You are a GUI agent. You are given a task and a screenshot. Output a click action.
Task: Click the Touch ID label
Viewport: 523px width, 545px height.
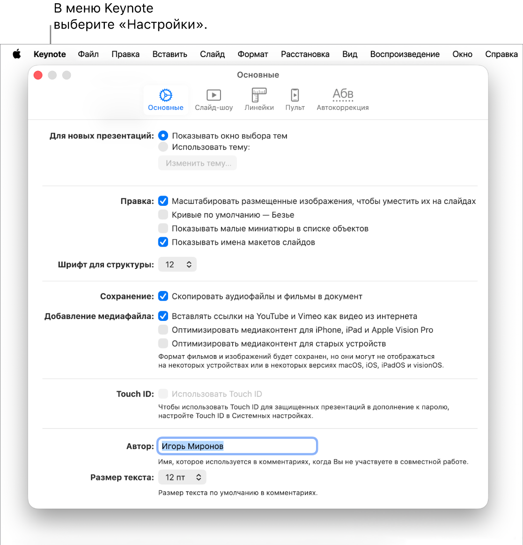135,394
